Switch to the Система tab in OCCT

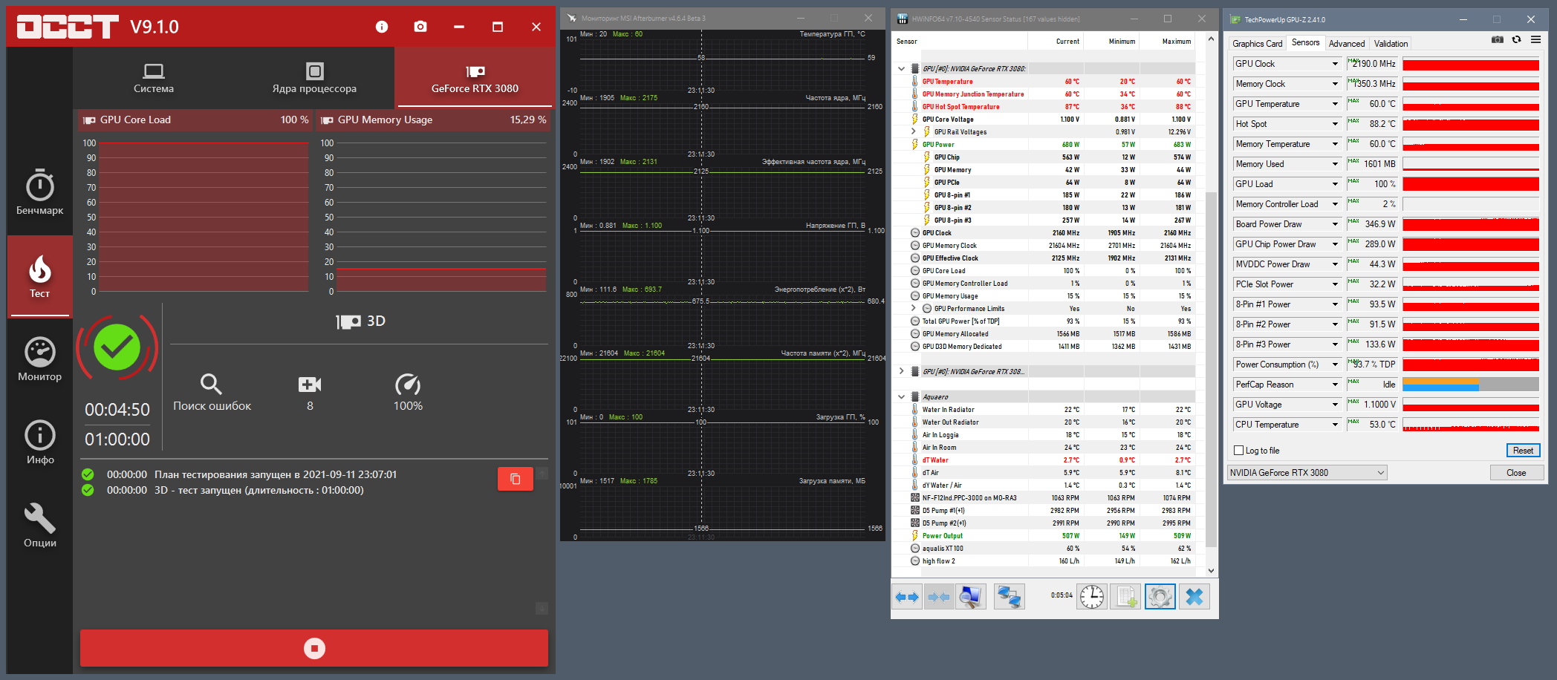coord(154,78)
